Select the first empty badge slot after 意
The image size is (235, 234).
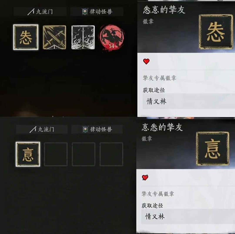pyautogui.click(x=56, y=154)
